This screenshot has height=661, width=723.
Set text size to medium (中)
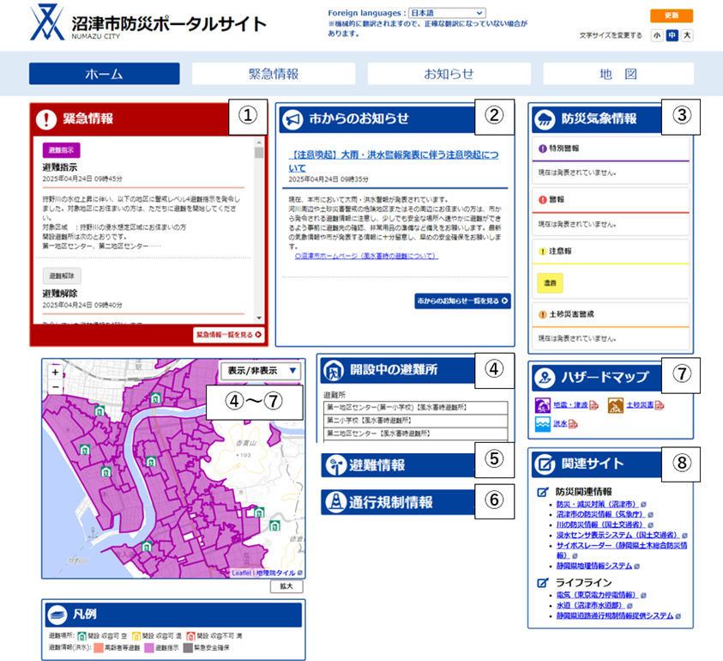672,35
